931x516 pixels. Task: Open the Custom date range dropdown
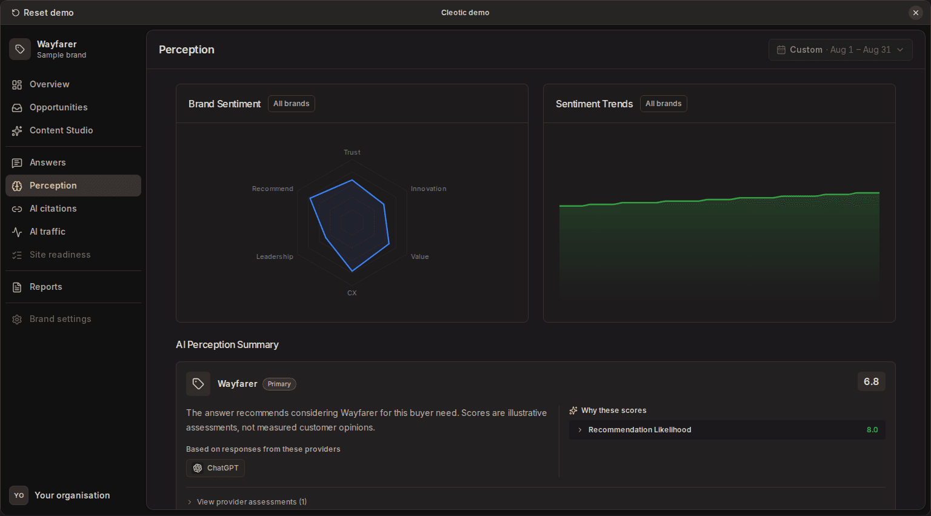841,50
